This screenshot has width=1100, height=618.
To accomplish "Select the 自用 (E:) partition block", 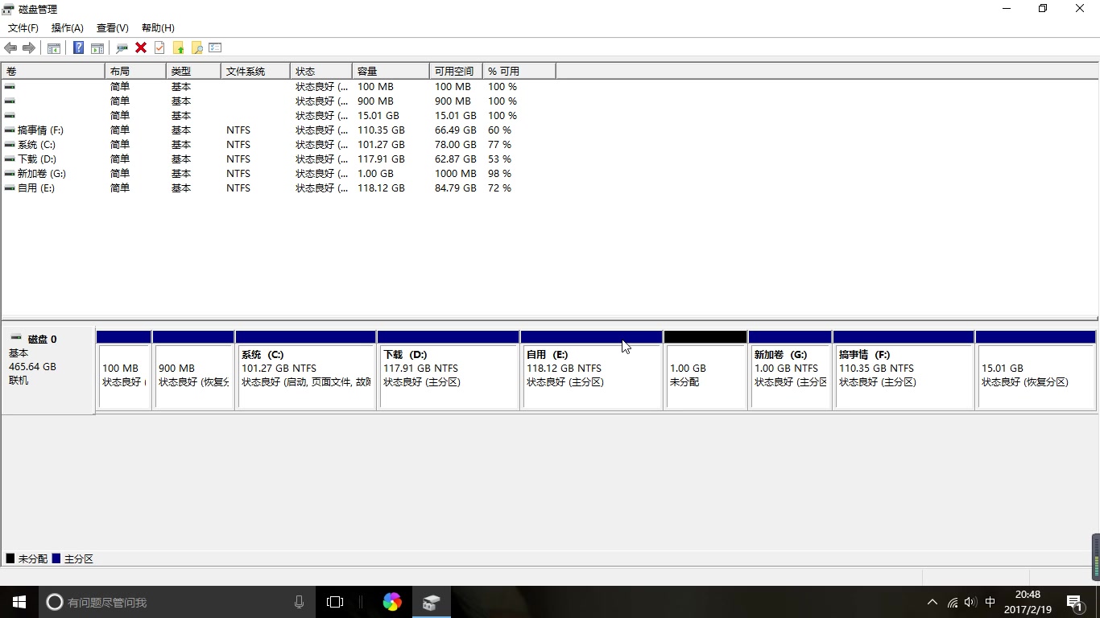I will pos(592,370).
